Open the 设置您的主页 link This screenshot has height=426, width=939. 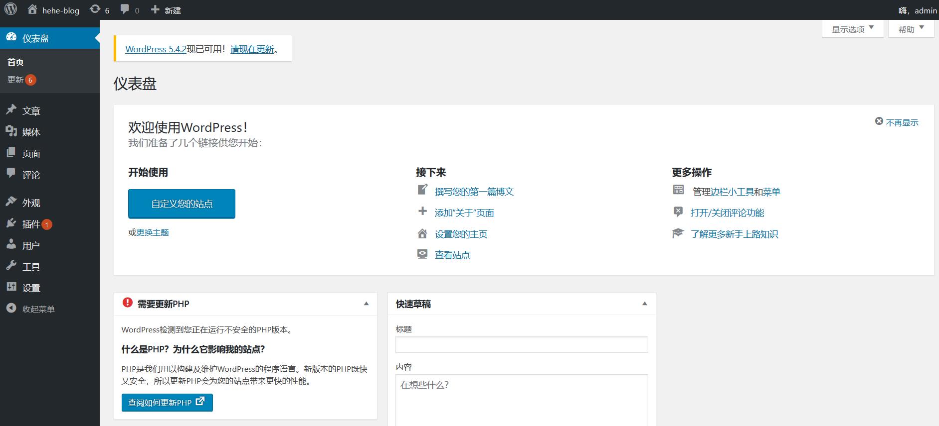(x=461, y=234)
